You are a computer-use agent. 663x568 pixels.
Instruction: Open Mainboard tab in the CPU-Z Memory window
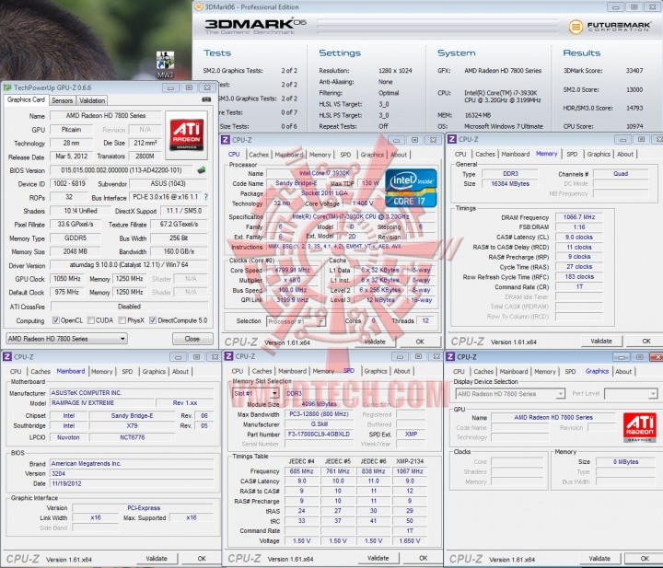pyautogui.click(x=515, y=155)
